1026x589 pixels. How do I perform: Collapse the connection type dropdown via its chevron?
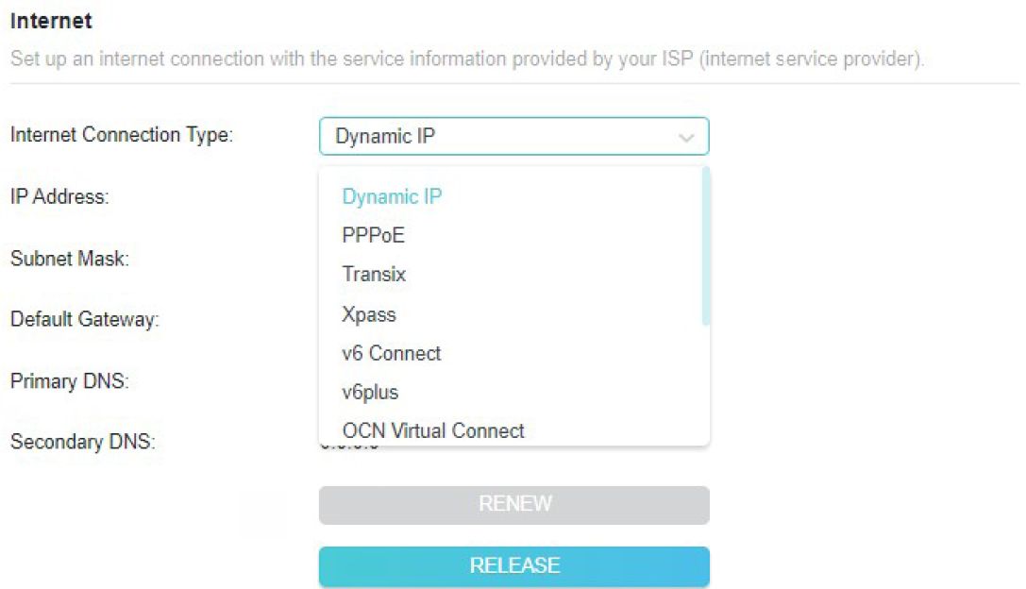click(686, 136)
